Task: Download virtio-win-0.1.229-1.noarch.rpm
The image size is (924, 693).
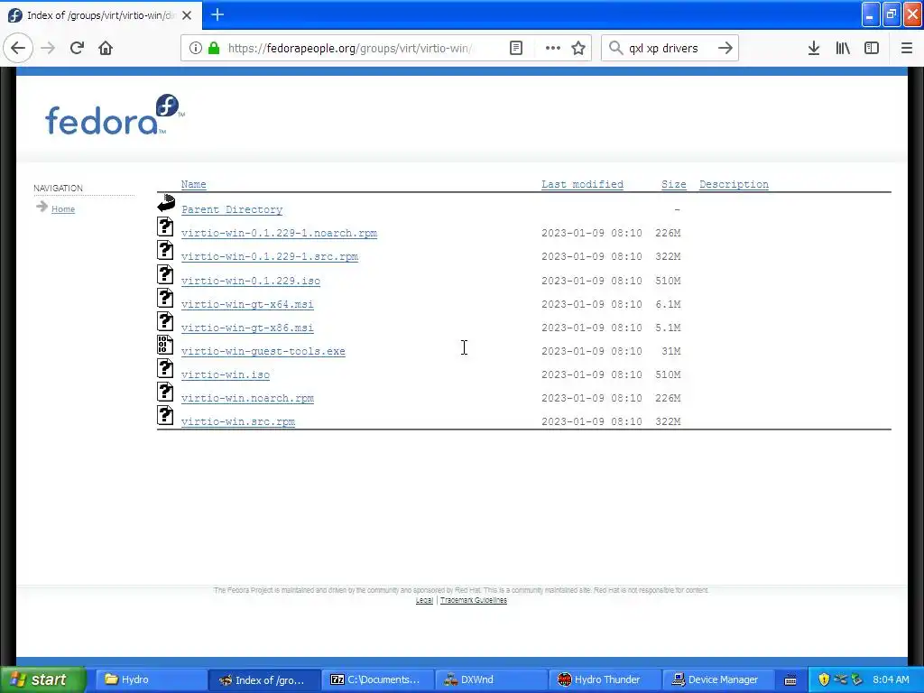Action: [279, 234]
